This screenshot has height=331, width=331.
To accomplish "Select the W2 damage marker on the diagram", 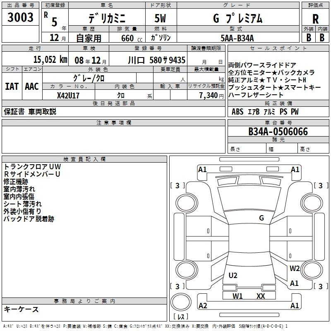I will coord(295,268).
